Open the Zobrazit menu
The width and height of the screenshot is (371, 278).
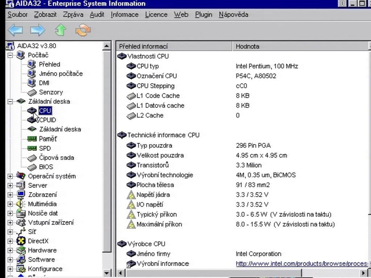coord(45,14)
